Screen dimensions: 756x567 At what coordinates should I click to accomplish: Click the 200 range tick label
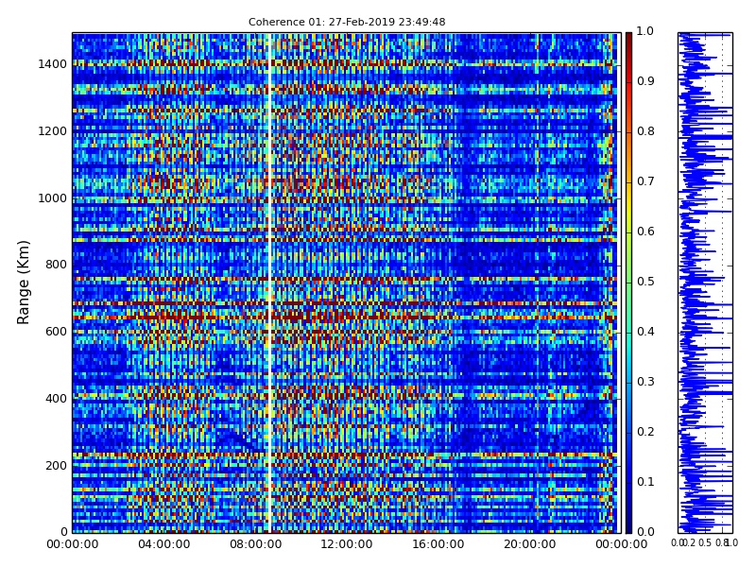(56, 466)
